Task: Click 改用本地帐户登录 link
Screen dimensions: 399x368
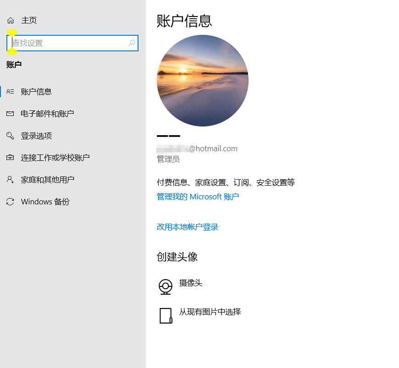Action: tap(188, 227)
